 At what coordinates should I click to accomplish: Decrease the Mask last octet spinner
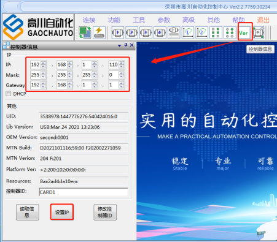(x=122, y=77)
